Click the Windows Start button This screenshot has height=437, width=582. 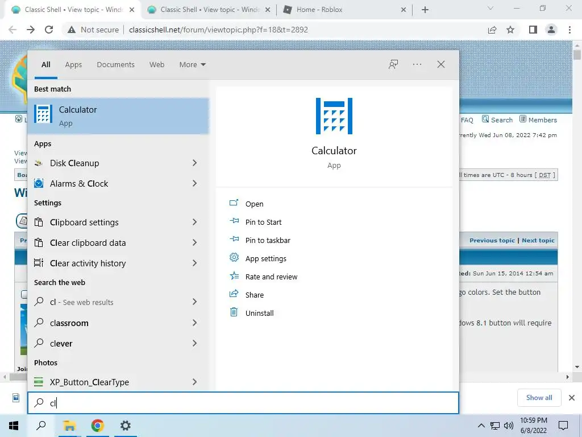coord(14,426)
